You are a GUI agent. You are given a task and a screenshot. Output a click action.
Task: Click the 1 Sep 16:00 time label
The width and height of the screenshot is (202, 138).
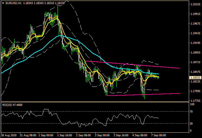pyautogui.click(x=65, y=136)
